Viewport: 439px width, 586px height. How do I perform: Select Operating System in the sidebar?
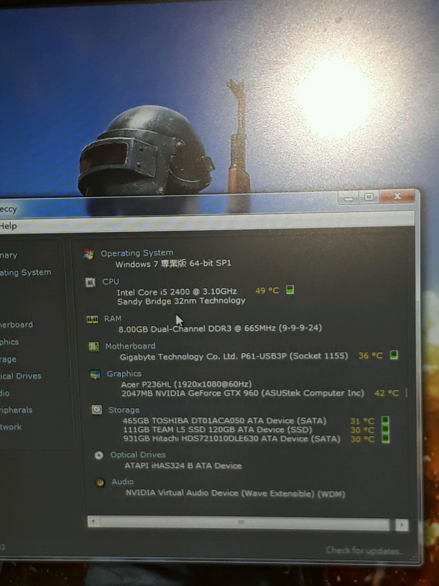pos(26,272)
